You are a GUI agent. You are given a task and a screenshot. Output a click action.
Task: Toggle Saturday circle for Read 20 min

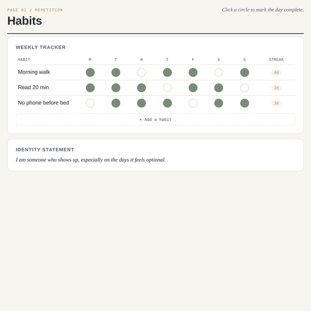(219, 88)
